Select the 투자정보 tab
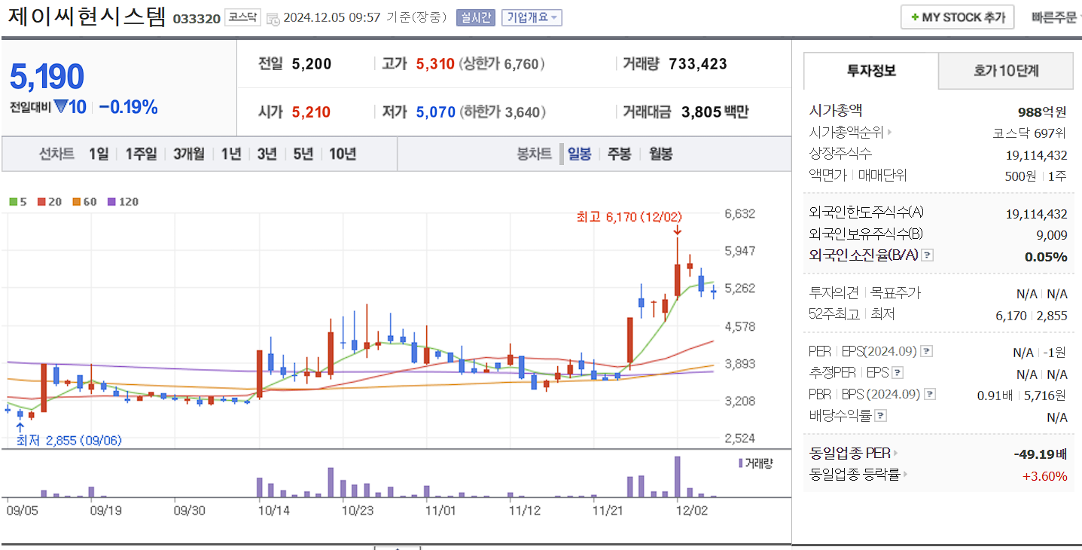Image resolution: width=1082 pixels, height=550 pixels. 870,70
